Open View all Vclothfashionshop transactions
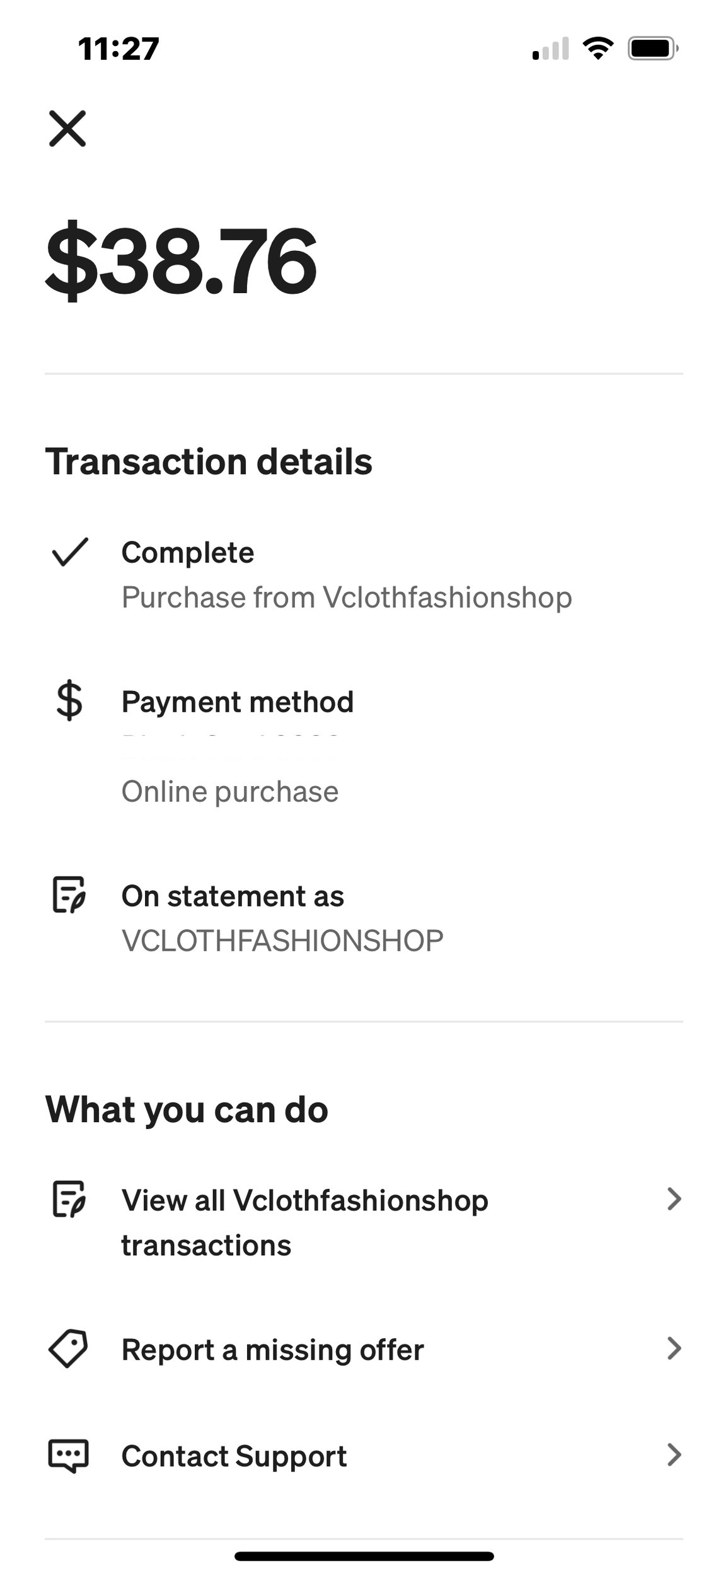This screenshot has height=1576, width=728. point(304,1222)
